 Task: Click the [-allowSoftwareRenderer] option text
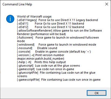(34, 30)
